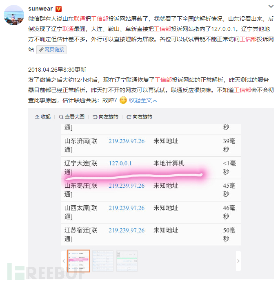Screen dimensions: 280x283
Task: Click the 127.0.0.1 IP address link
Action: [x=120, y=164]
